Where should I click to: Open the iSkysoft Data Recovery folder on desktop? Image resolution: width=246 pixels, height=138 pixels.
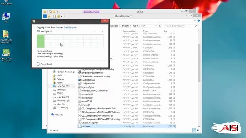[x=6, y=37]
